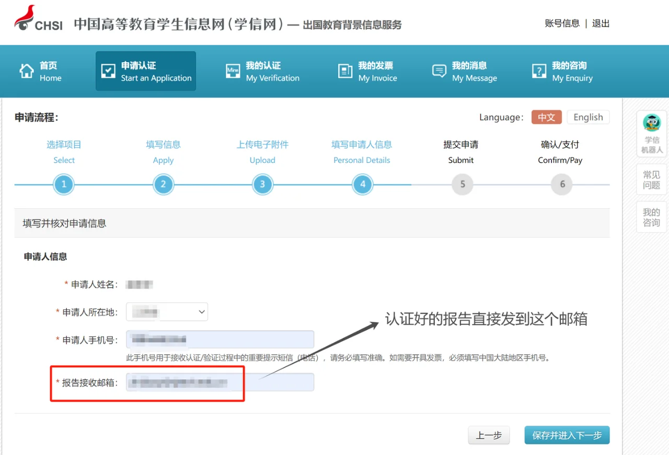Go to step 1 Select circle
Image resolution: width=669 pixels, height=455 pixels.
point(64,184)
